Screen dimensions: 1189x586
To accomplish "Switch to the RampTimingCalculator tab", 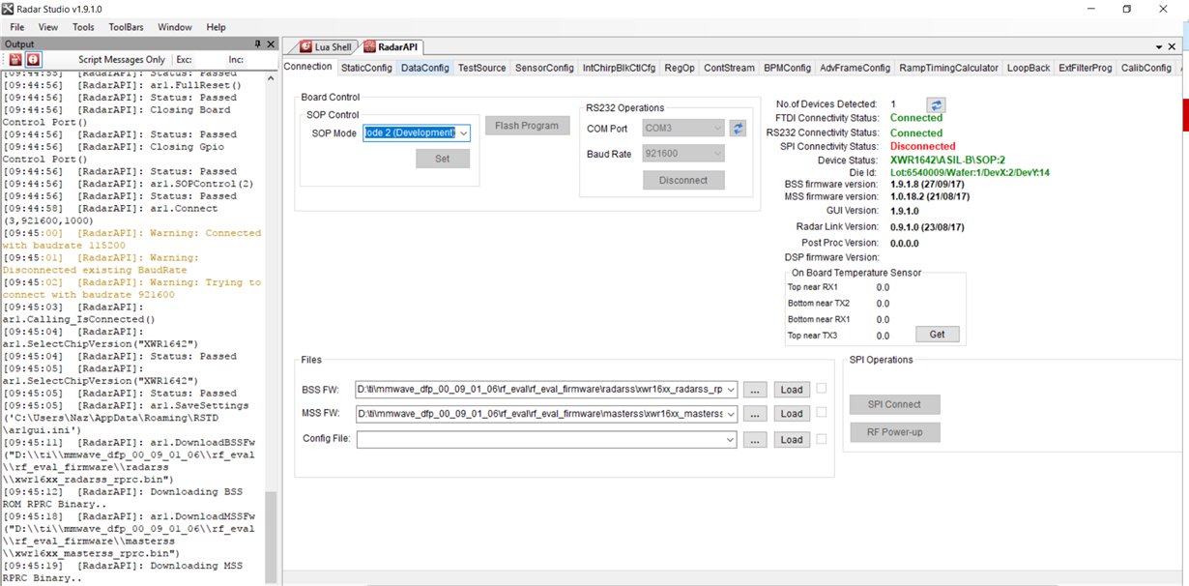I will click(x=948, y=68).
